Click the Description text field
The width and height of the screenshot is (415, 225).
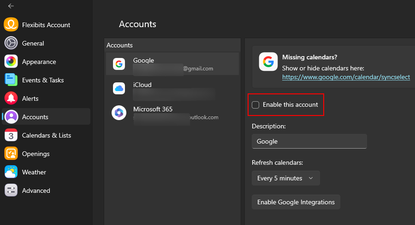coord(309,141)
